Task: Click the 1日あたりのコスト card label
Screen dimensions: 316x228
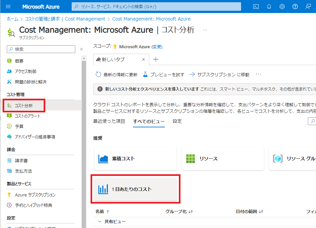Action: [132, 189]
